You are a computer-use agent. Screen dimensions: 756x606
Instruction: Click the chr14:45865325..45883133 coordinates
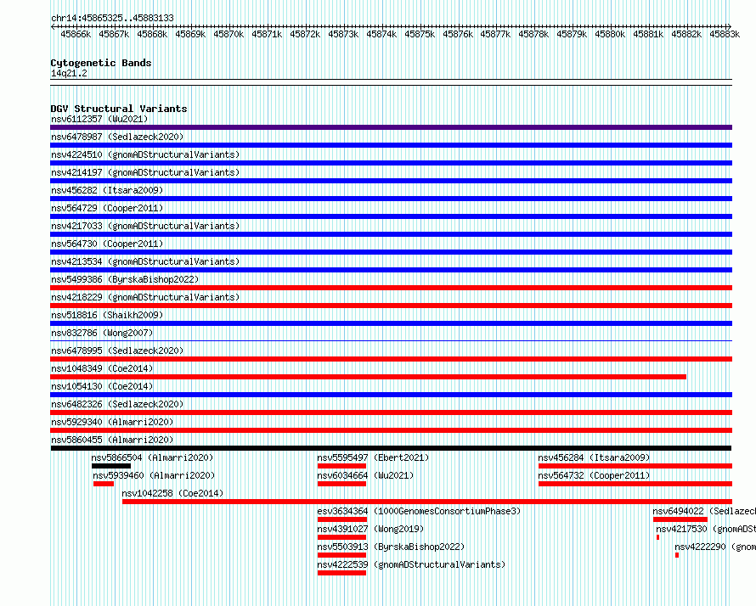112,18
